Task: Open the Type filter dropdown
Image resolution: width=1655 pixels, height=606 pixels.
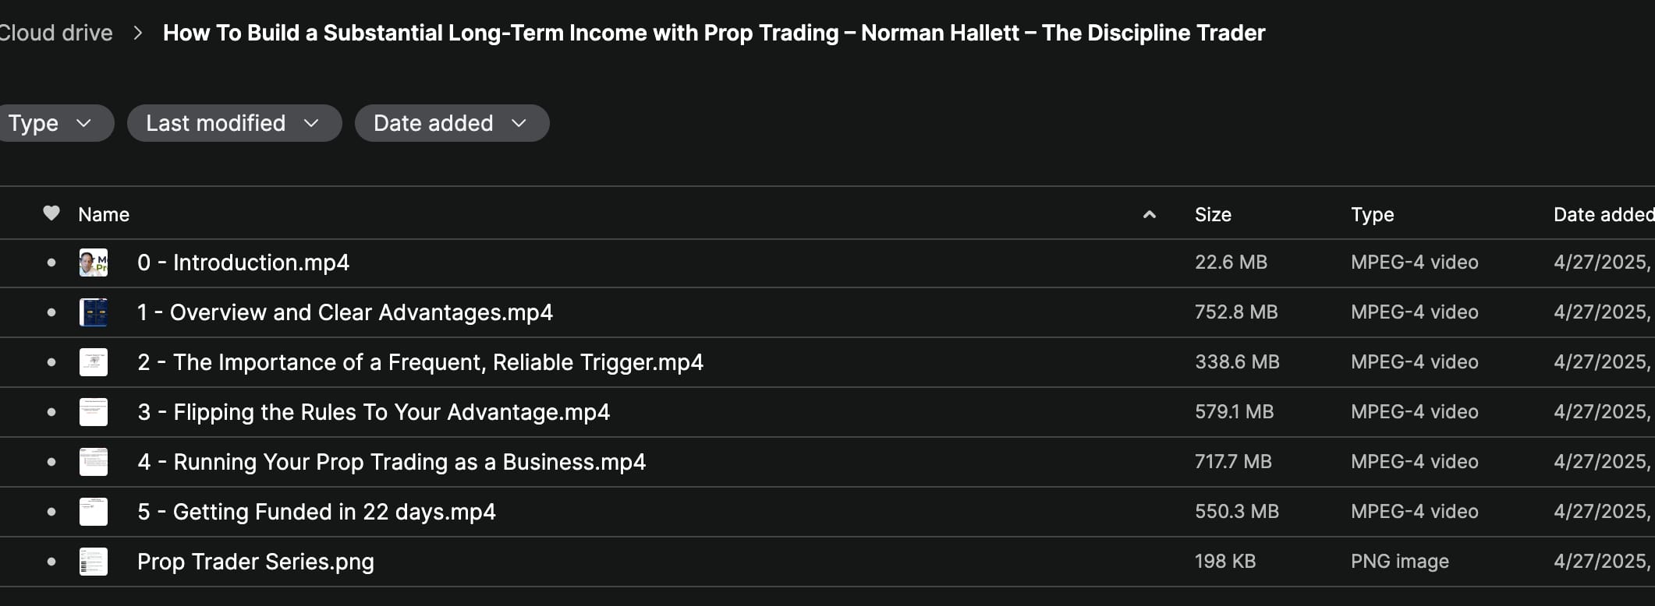Action: point(50,123)
